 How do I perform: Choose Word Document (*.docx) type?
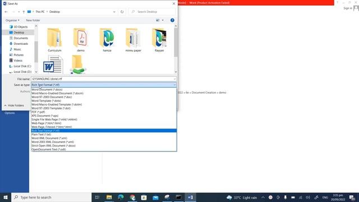pyautogui.click(x=104, y=90)
